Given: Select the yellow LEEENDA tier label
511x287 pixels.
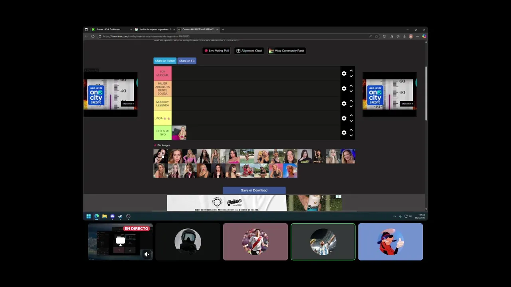Looking at the screenshot, I should click(x=162, y=104).
